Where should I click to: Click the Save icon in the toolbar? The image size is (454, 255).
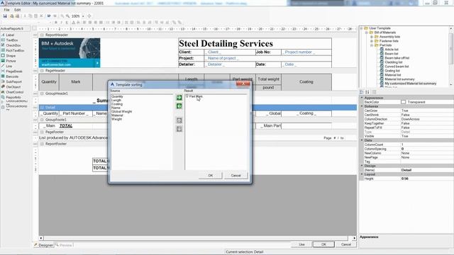pos(5,16)
